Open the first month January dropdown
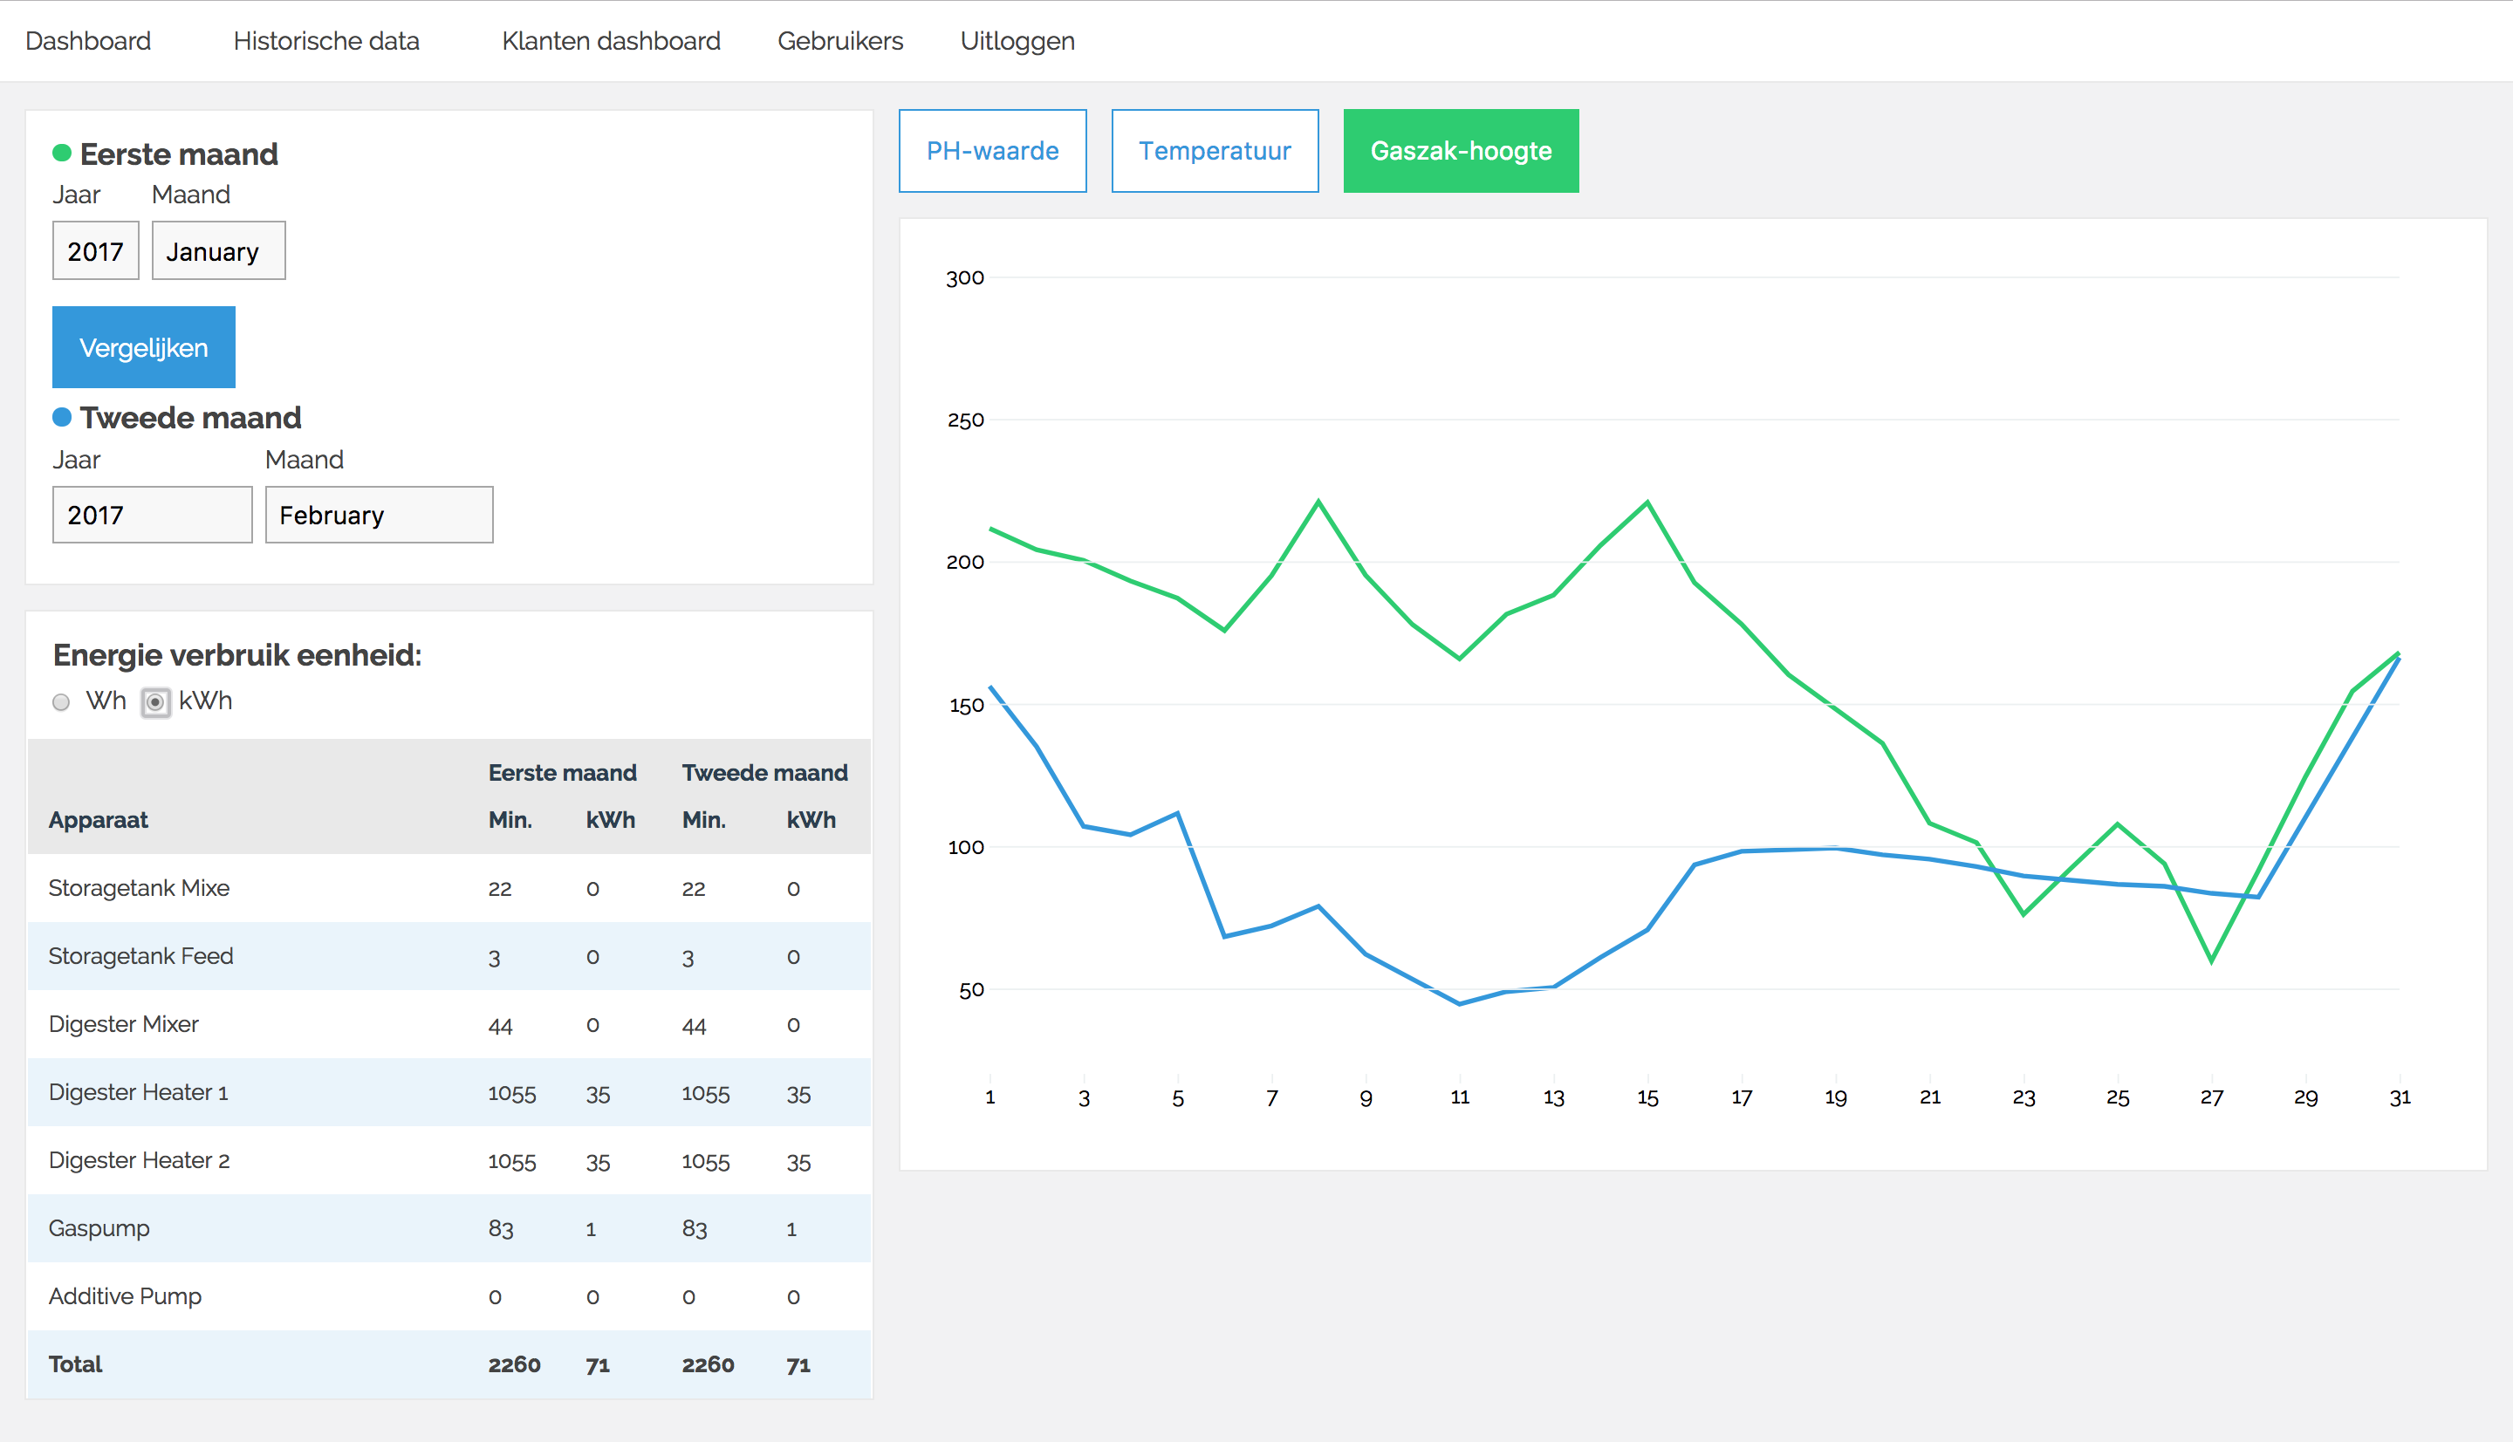 pos(218,250)
